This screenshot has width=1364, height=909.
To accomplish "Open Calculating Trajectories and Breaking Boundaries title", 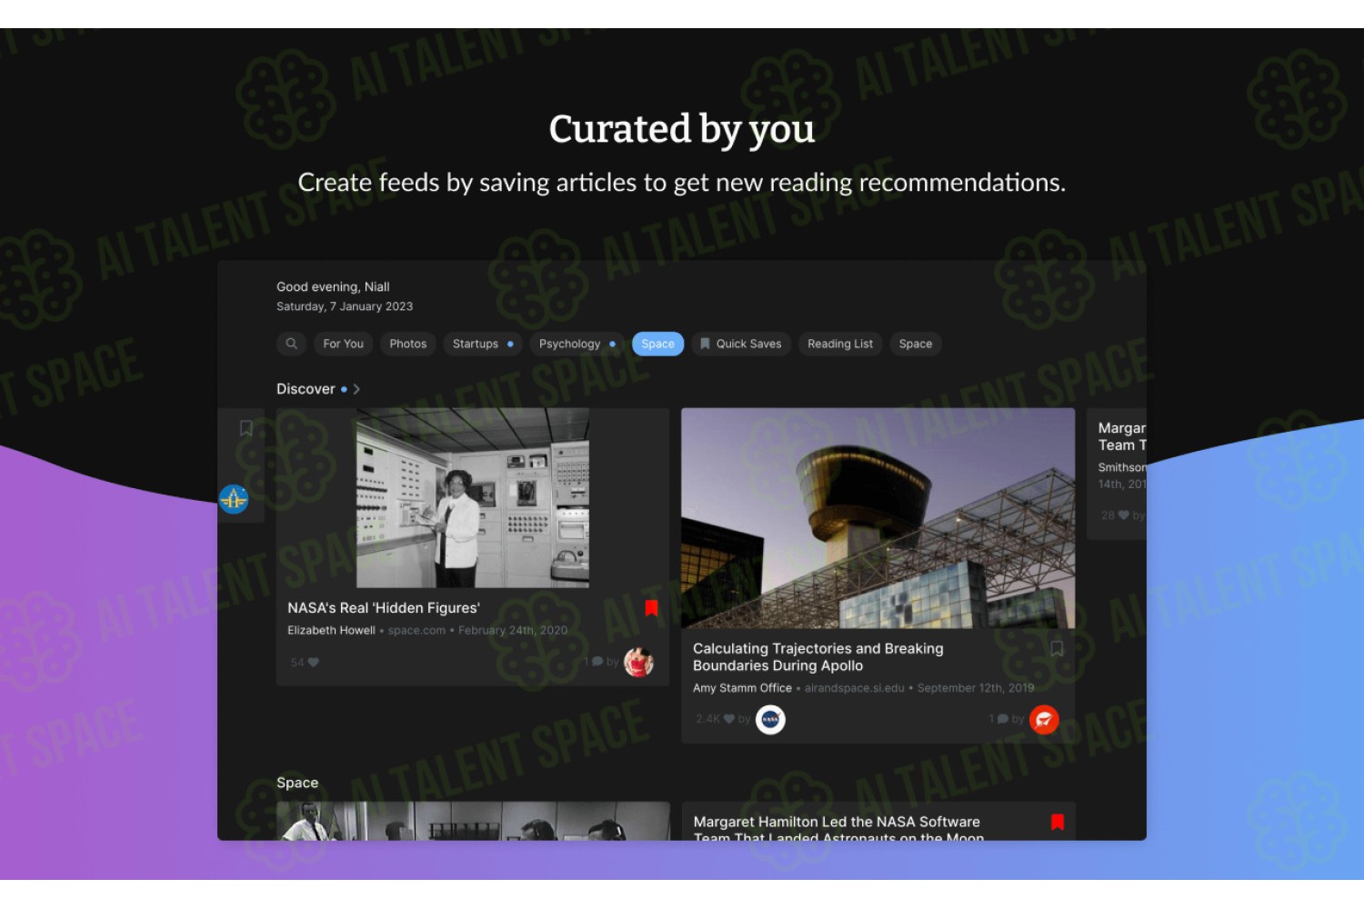I will pyautogui.click(x=818, y=657).
